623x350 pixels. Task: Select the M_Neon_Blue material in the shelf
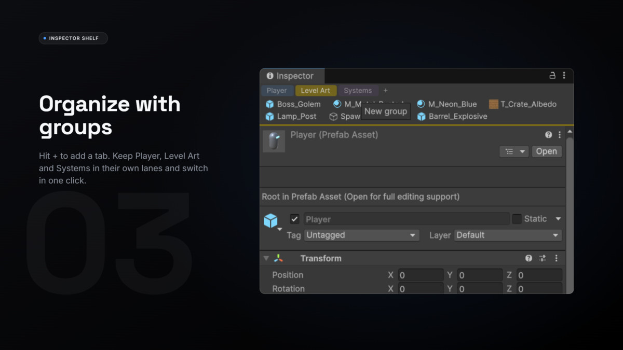(x=446, y=104)
